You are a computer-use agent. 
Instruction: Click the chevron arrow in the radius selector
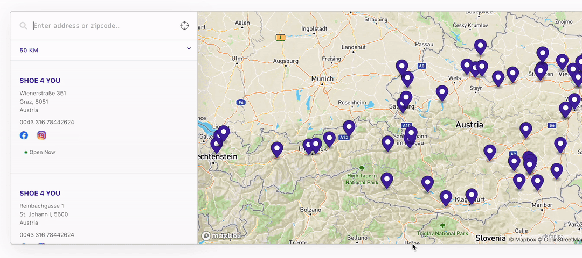click(x=189, y=49)
